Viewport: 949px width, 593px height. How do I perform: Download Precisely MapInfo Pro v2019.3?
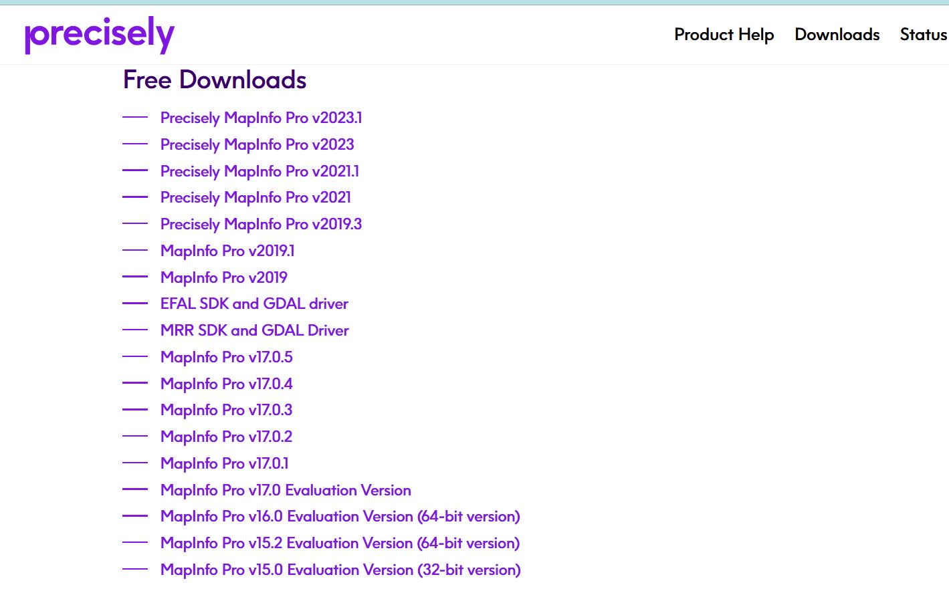261,224
